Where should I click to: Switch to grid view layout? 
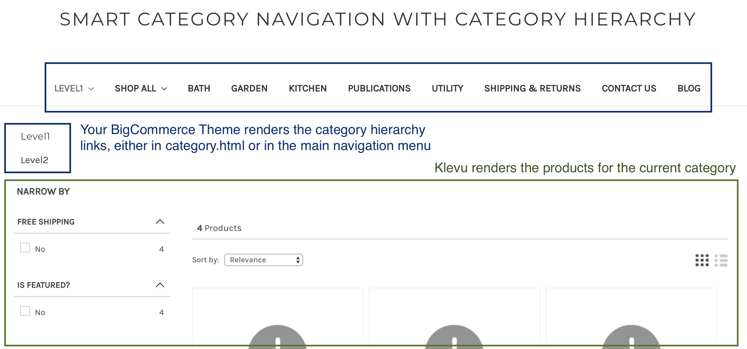702,260
